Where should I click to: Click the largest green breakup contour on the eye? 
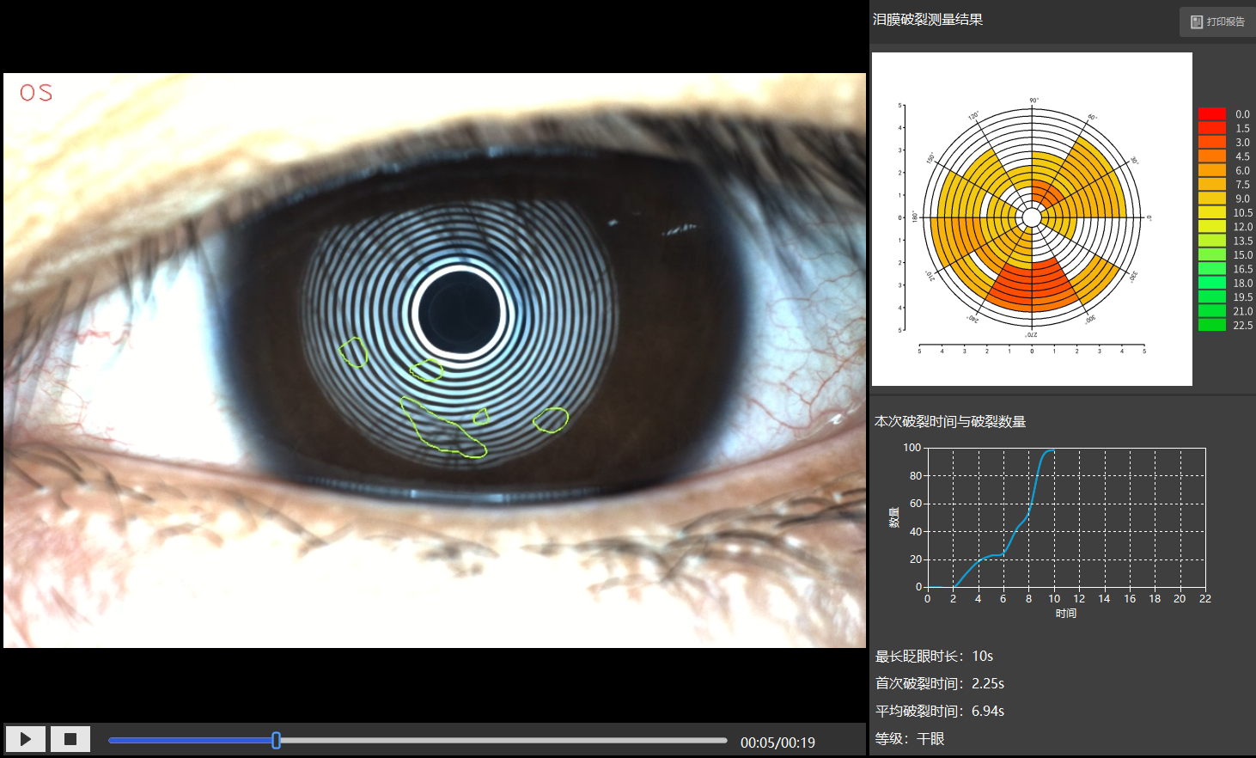pyautogui.click(x=442, y=427)
